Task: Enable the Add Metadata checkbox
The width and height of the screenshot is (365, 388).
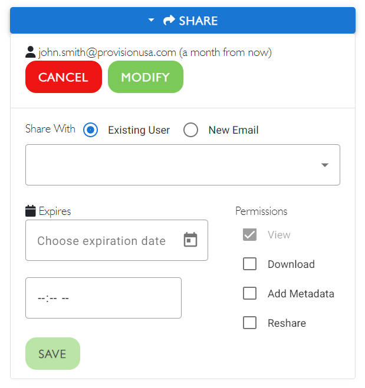Action: point(249,293)
